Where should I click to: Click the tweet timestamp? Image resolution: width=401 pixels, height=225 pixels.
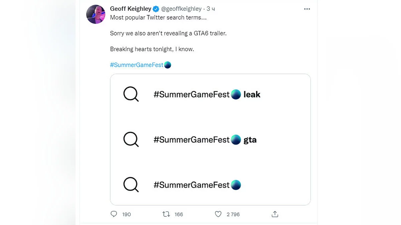(211, 9)
